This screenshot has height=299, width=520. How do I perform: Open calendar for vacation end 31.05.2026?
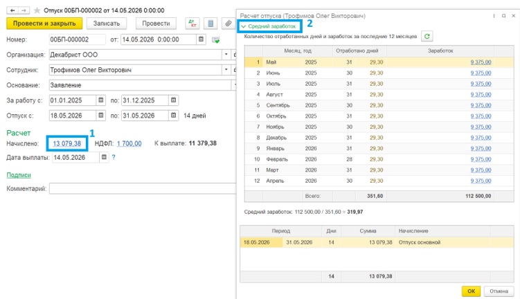173,116
